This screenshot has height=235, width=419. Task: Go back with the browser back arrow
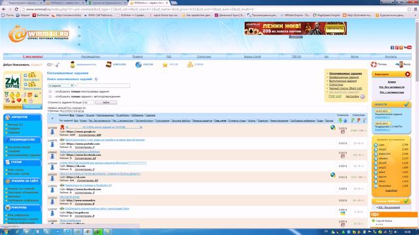tap(4, 9)
